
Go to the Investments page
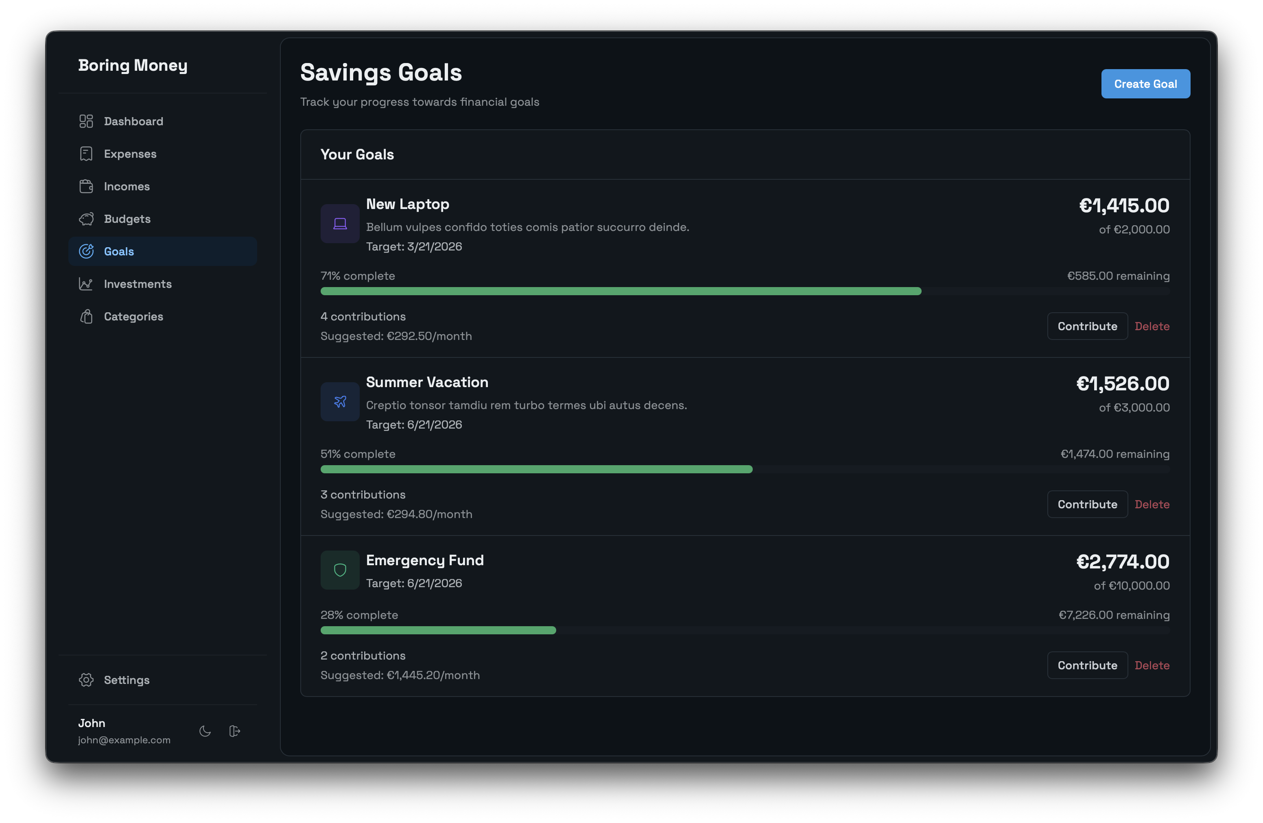138,284
